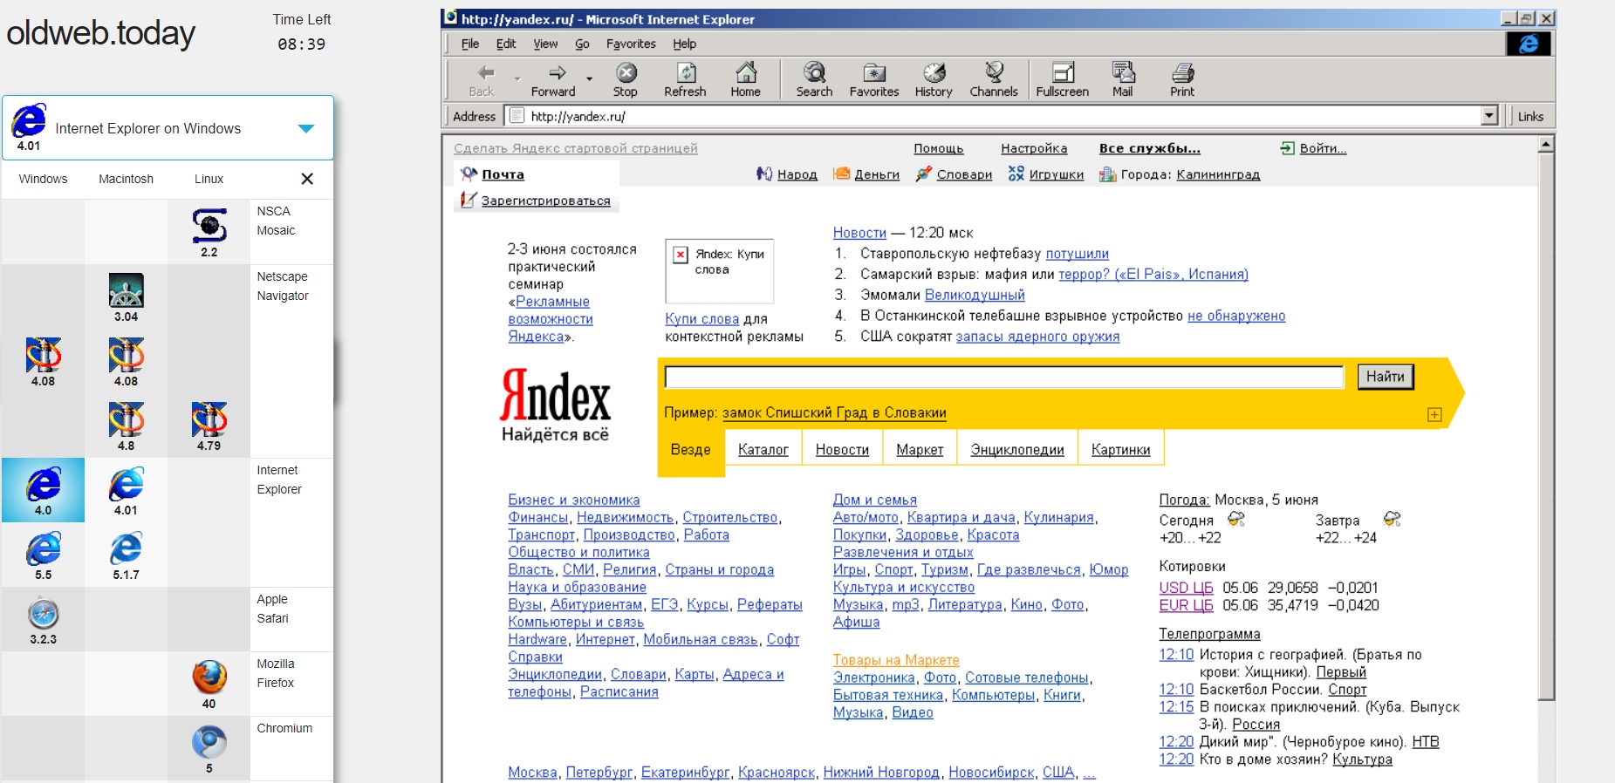Switch to the Картинки search tab
1615x783 pixels.
click(x=1120, y=450)
